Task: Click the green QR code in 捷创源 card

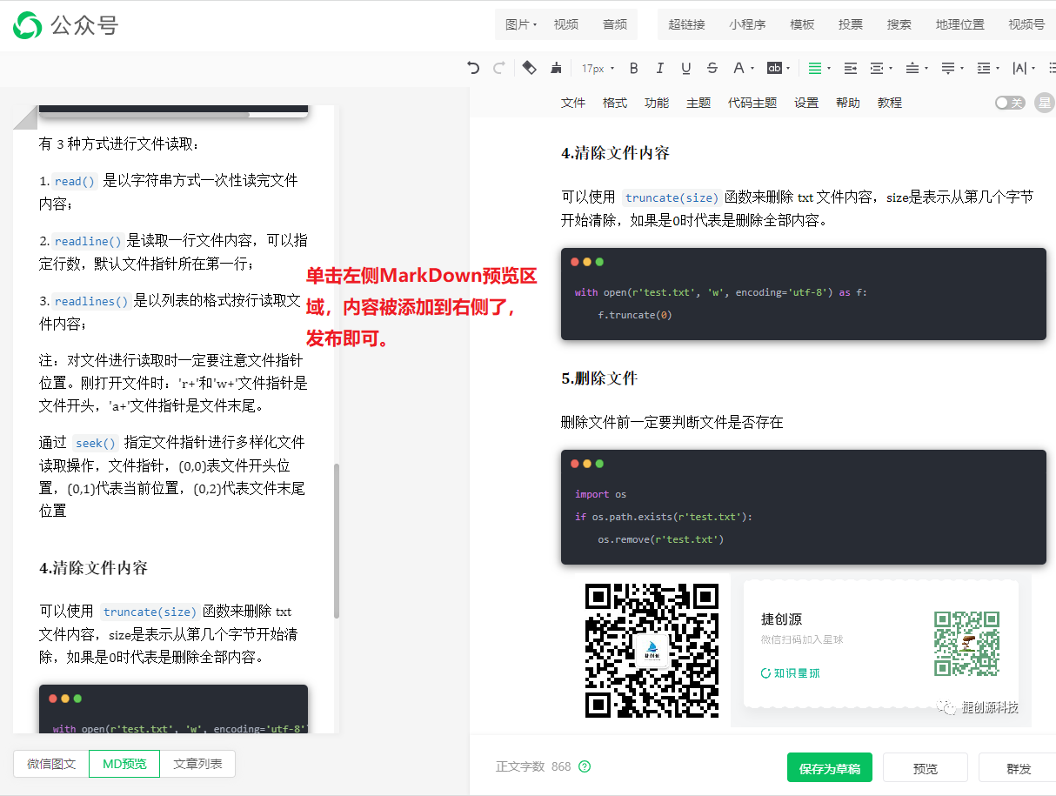Action: [966, 644]
